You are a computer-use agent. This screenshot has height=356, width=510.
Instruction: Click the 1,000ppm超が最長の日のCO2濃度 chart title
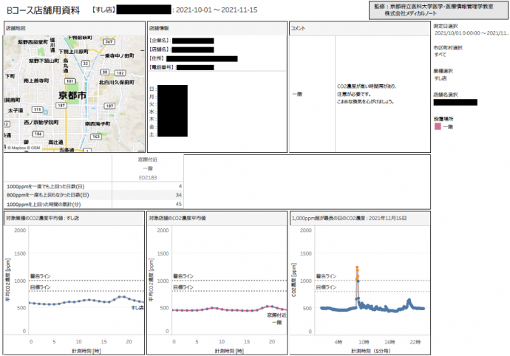pyautogui.click(x=350, y=218)
